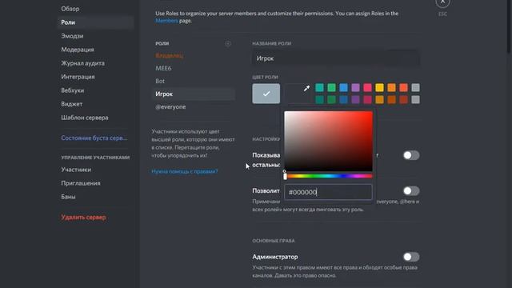Choose the dark purple swatch in bottom row
This screenshot has height=288, width=512.
click(355, 99)
